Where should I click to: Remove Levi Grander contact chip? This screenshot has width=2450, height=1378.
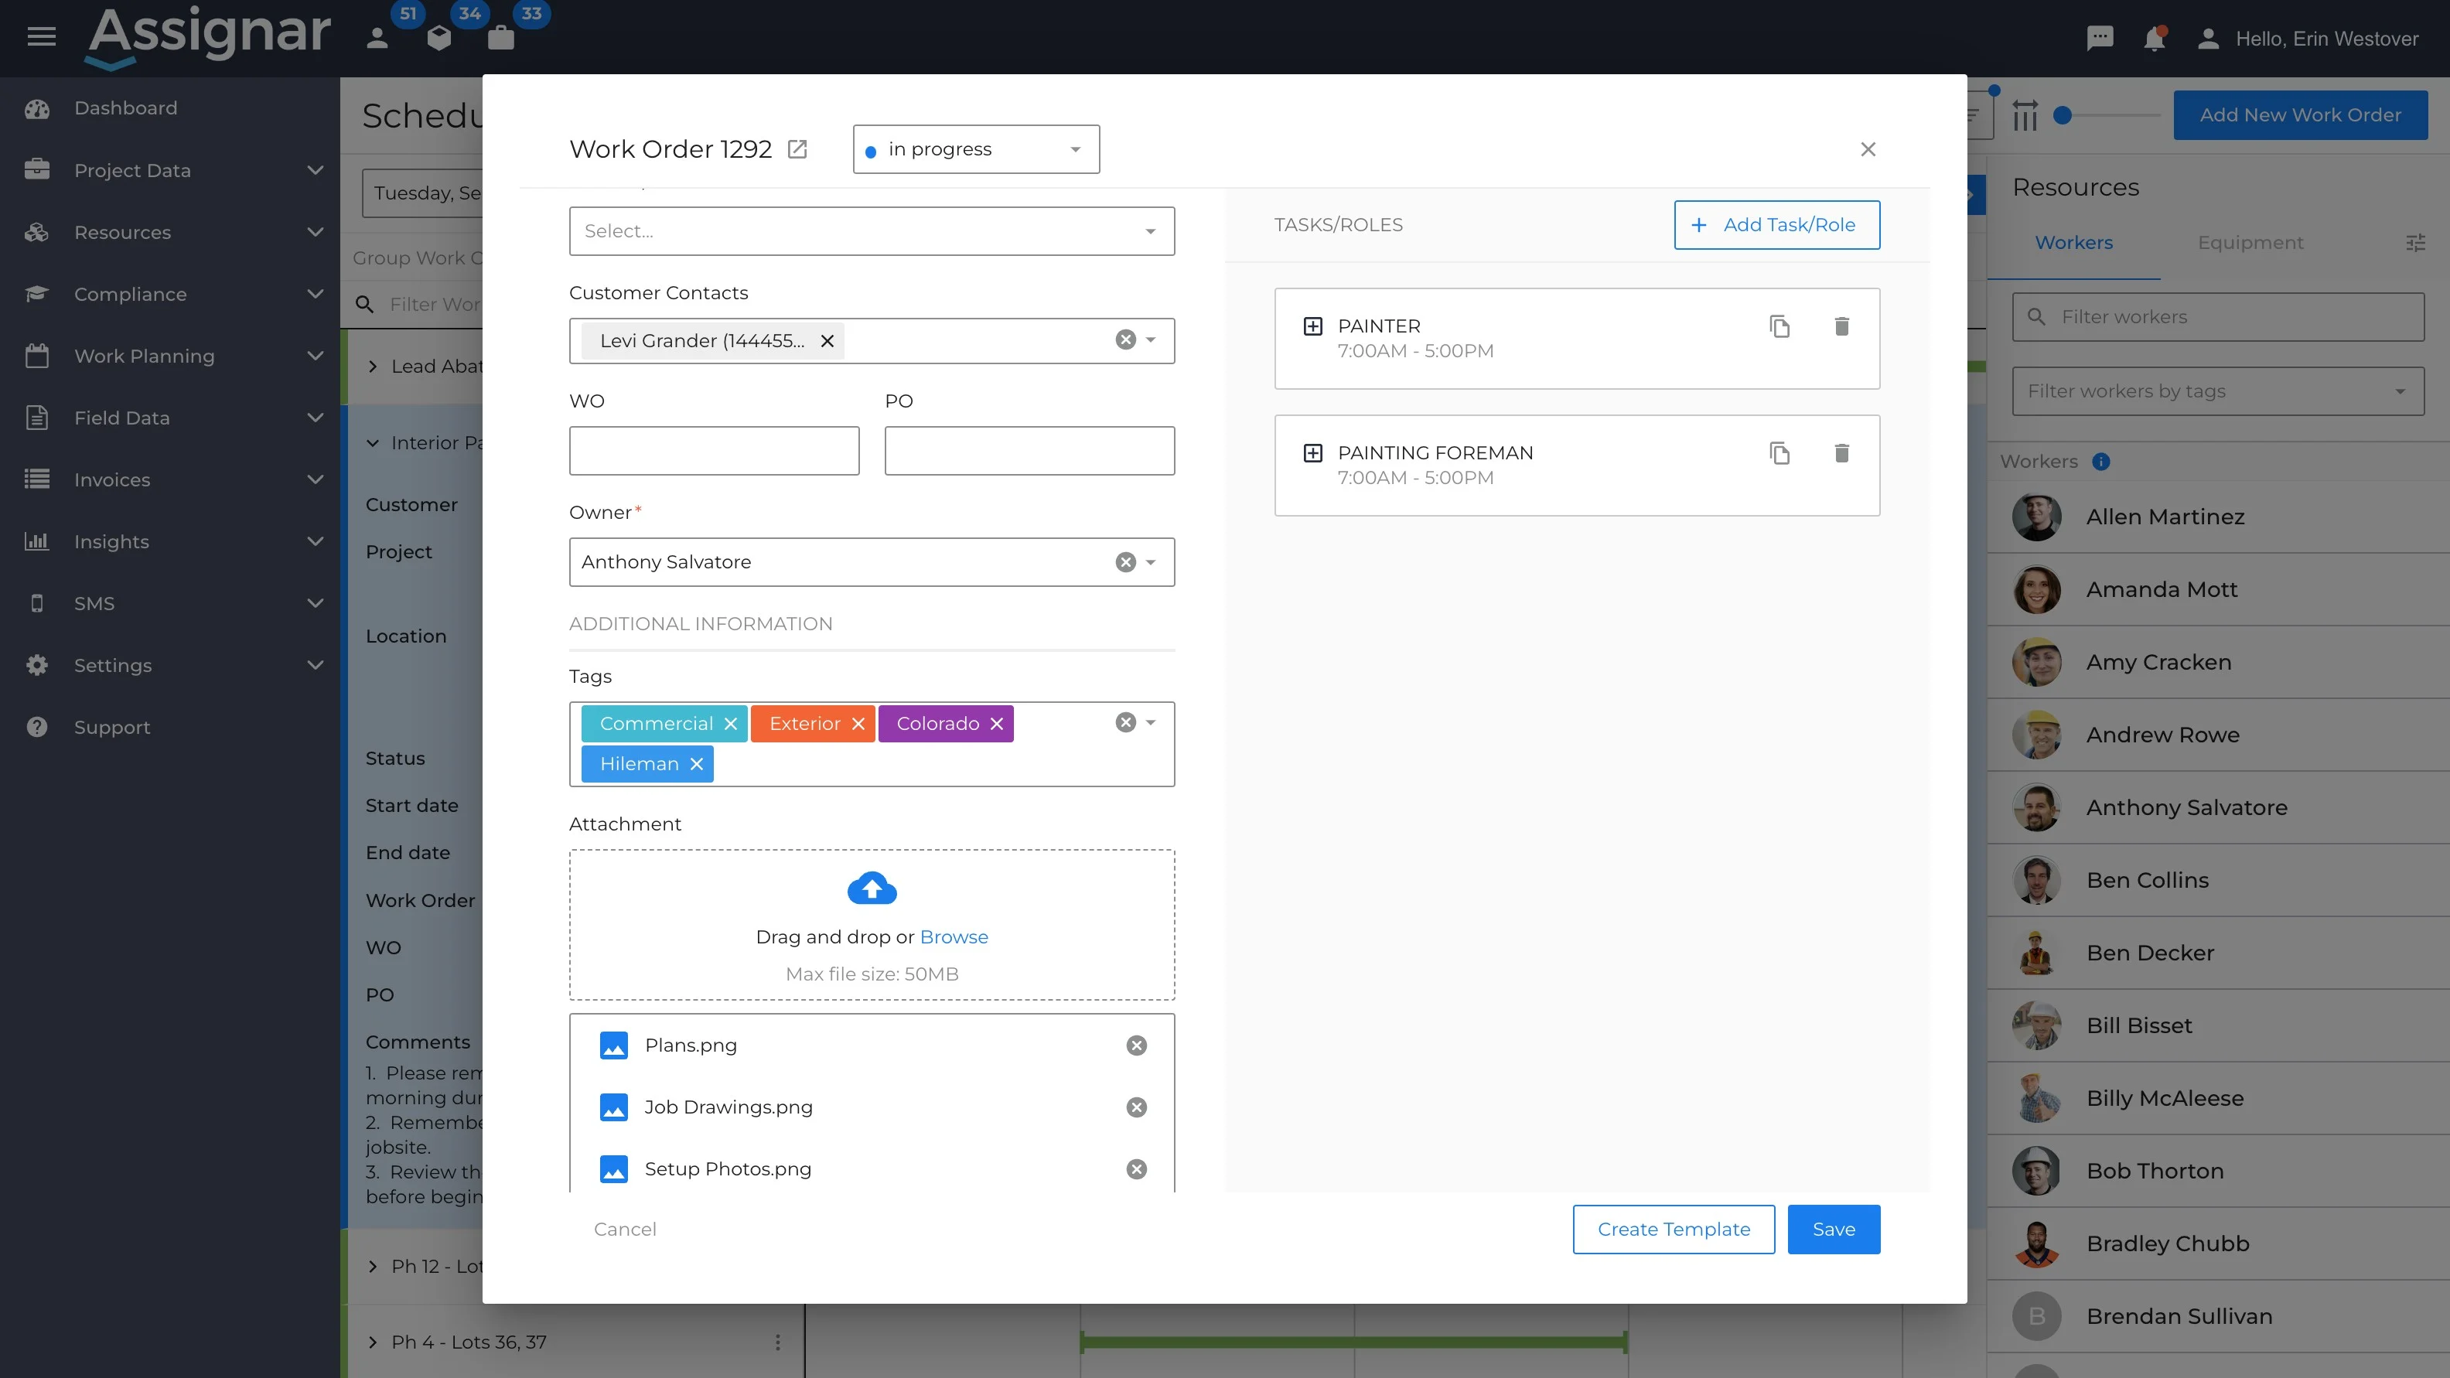coord(827,340)
